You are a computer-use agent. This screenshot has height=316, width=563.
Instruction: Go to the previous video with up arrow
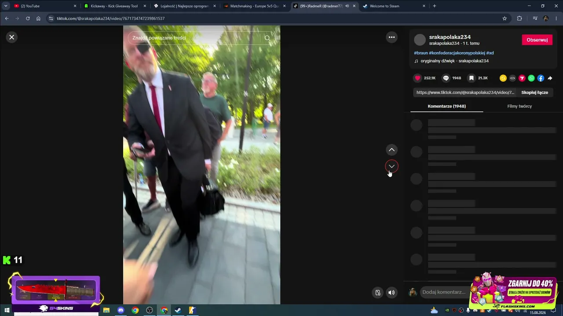(x=391, y=150)
